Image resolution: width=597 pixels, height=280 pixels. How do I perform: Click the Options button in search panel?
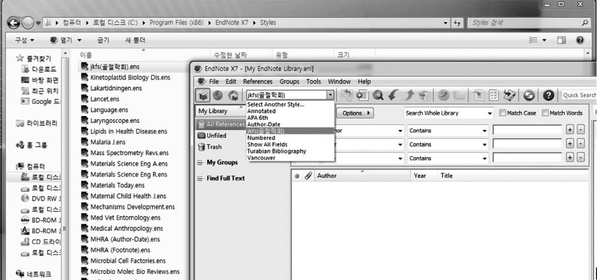tap(356, 113)
